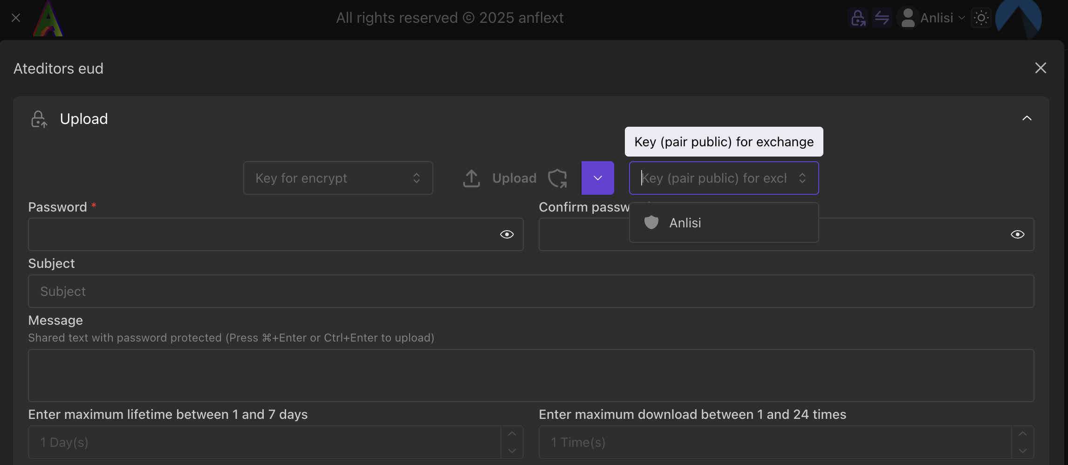Collapse the Upload section with chevron
The width and height of the screenshot is (1068, 465).
tap(1027, 118)
